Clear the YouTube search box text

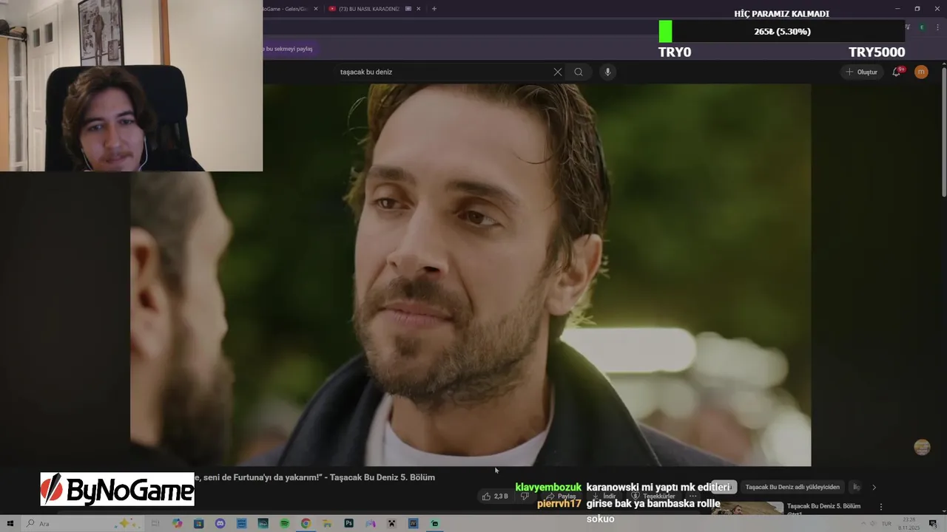coord(557,72)
